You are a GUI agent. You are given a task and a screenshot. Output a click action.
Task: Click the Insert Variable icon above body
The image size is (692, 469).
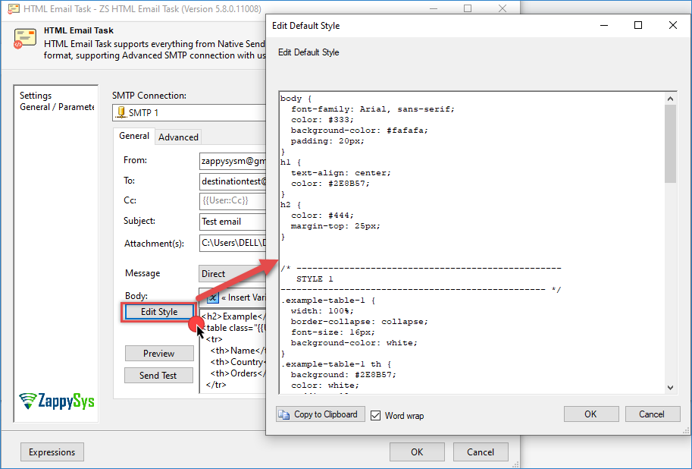pyautogui.click(x=213, y=297)
